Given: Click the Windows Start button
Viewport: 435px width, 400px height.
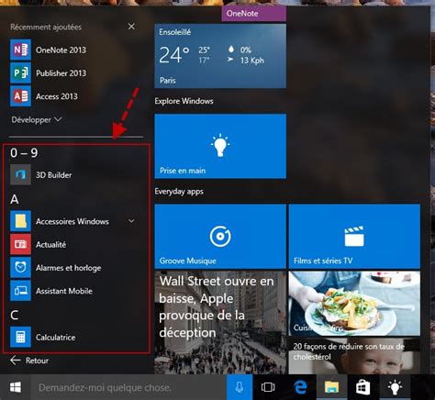Looking at the screenshot, I should tap(16, 387).
